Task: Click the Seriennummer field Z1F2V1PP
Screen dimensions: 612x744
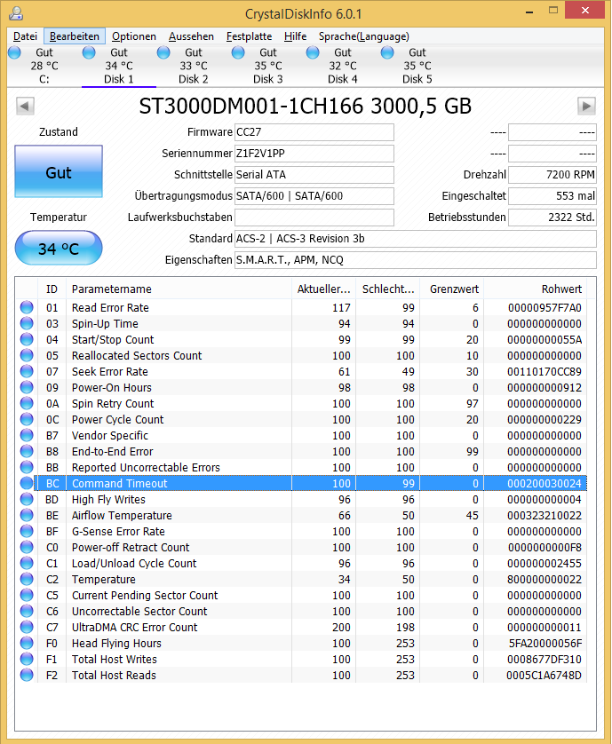Action: 314,154
